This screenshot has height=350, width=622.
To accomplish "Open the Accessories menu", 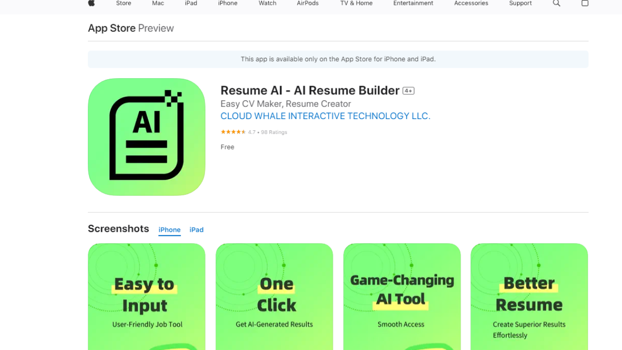I will pos(471,3).
